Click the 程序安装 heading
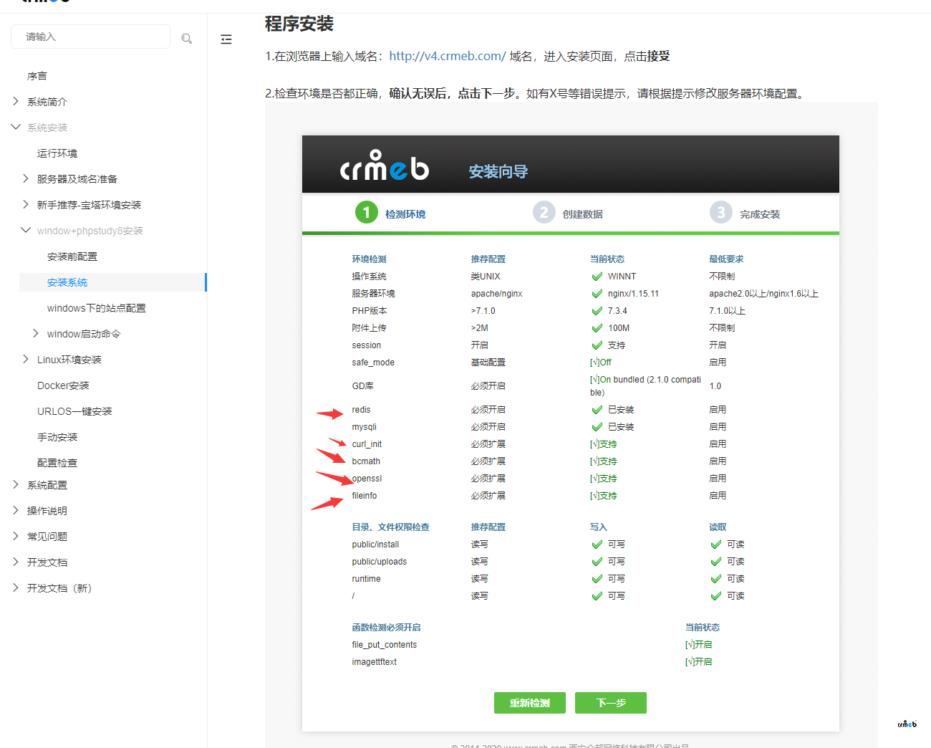The height and width of the screenshot is (748, 931). [x=299, y=24]
